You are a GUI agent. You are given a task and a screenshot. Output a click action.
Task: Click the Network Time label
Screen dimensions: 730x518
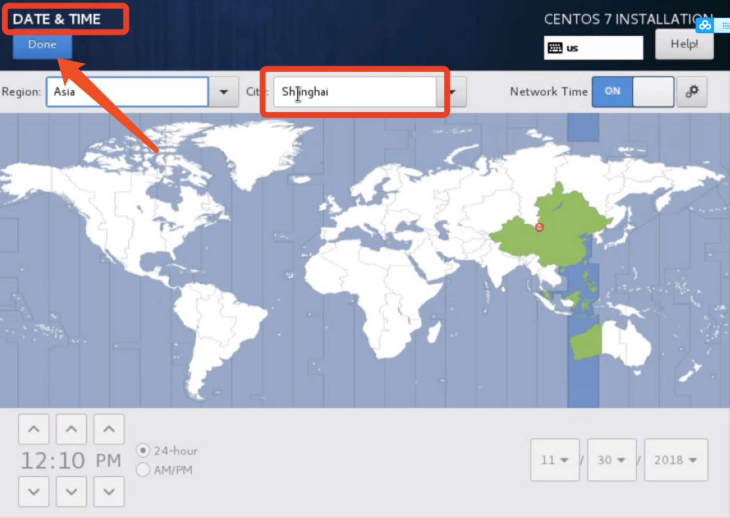549,92
